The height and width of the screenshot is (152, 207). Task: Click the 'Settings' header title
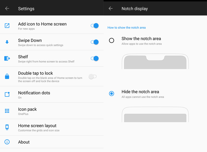click(x=26, y=9)
